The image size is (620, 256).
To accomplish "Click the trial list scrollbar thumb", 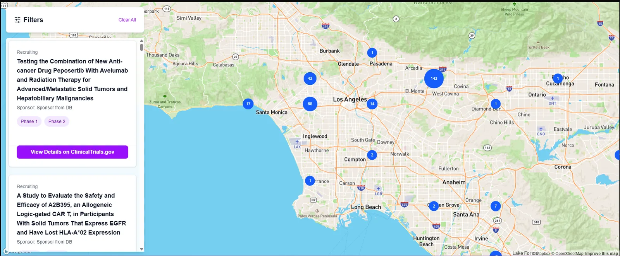I will 141,47.
